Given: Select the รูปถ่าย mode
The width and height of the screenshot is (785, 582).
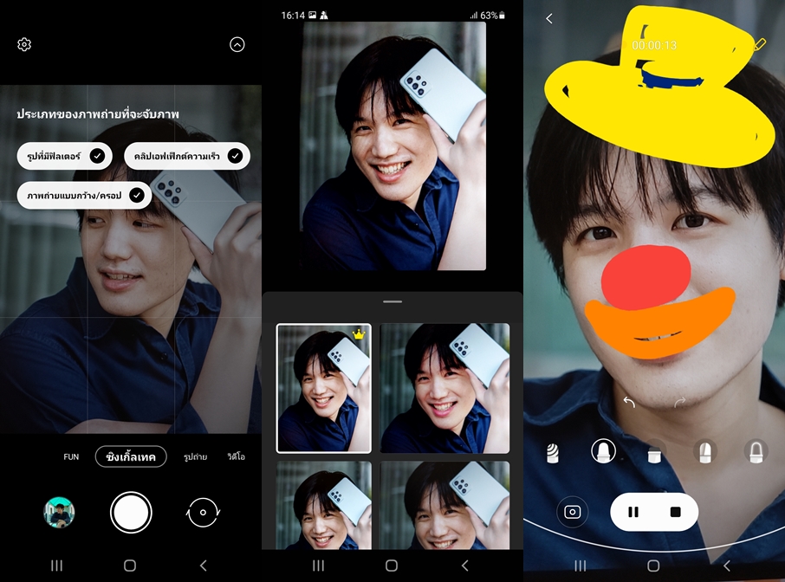Looking at the screenshot, I should (x=195, y=456).
